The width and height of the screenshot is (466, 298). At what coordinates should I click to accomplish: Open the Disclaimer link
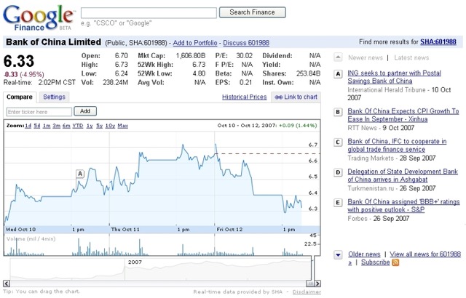point(307,292)
